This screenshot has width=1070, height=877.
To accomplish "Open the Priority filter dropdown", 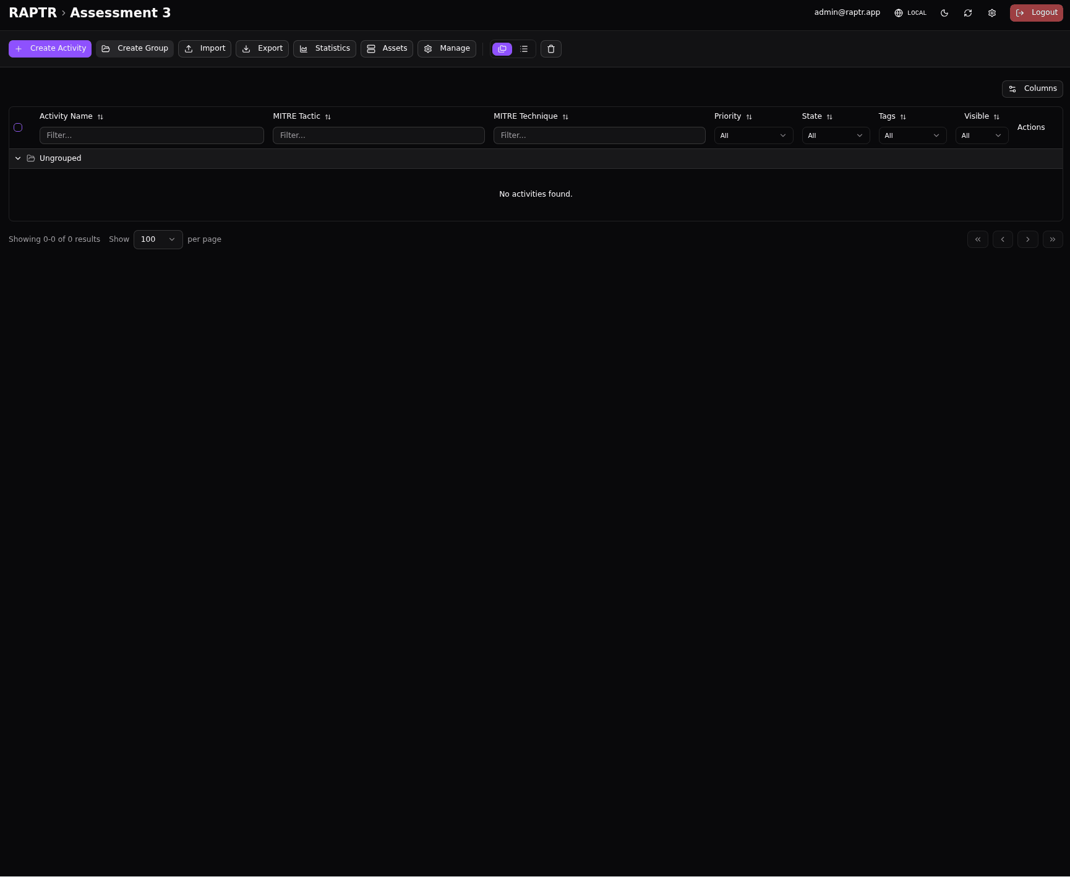I will tap(753, 135).
